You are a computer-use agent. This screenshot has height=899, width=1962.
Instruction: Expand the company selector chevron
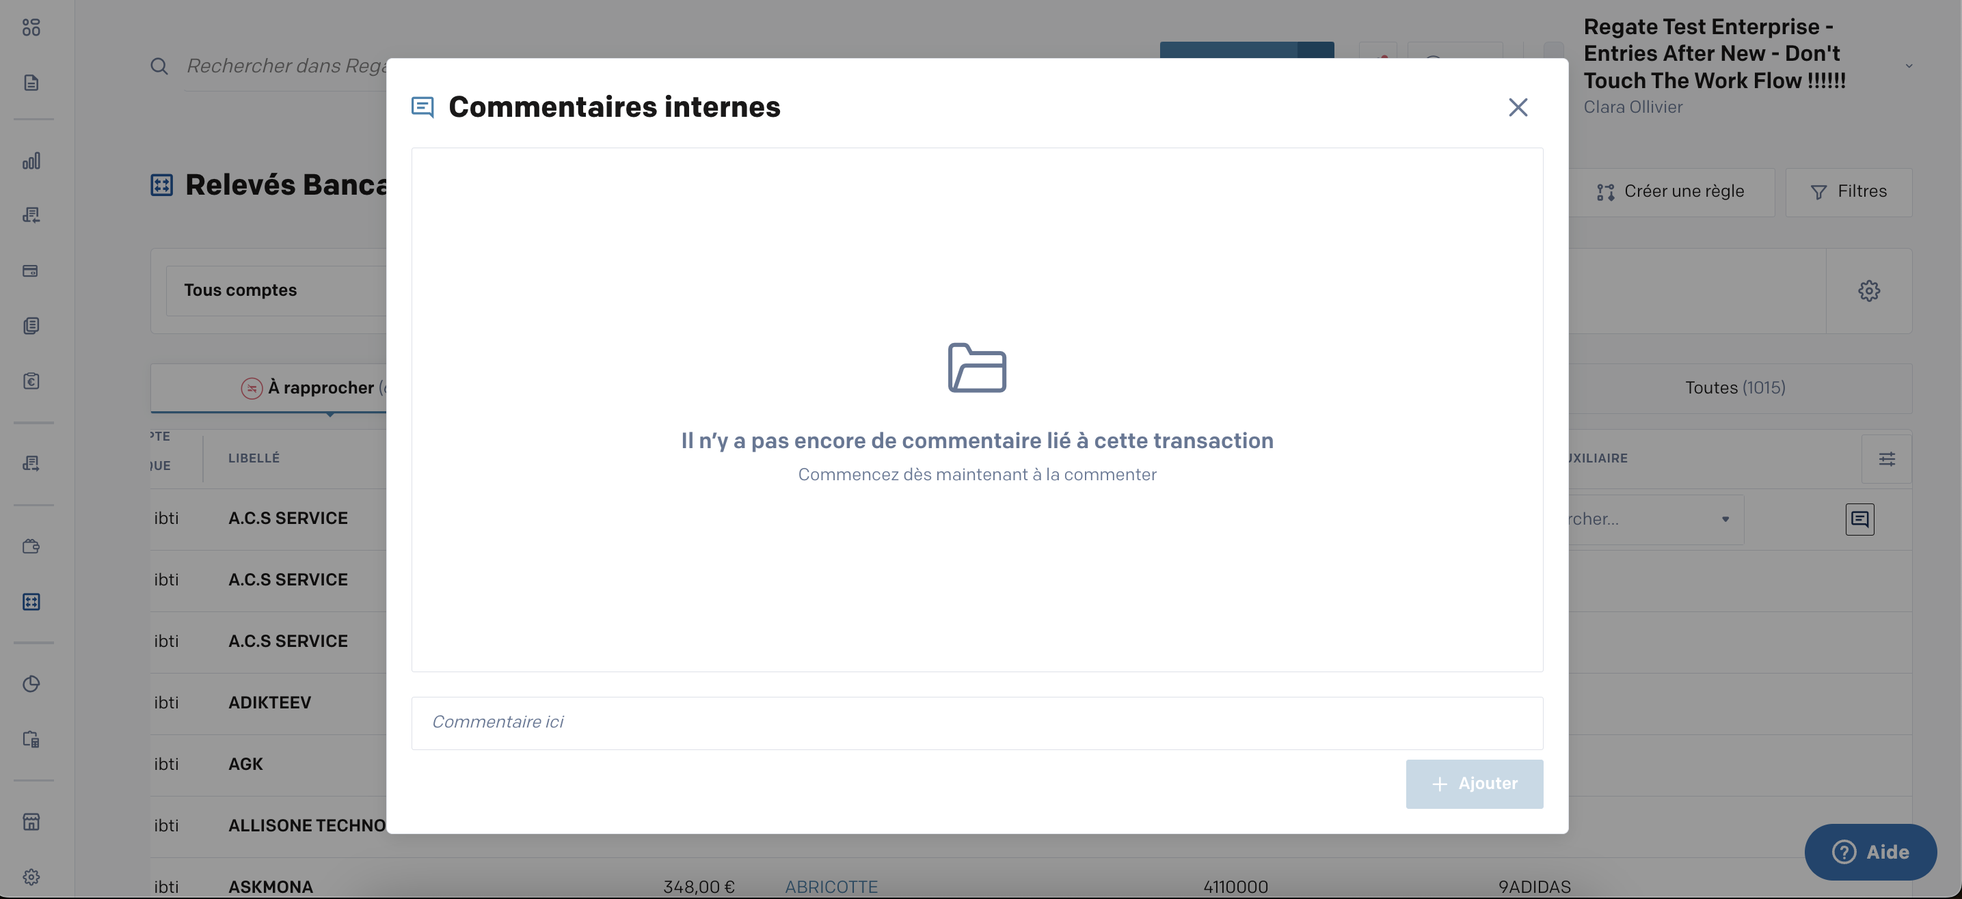point(1908,66)
